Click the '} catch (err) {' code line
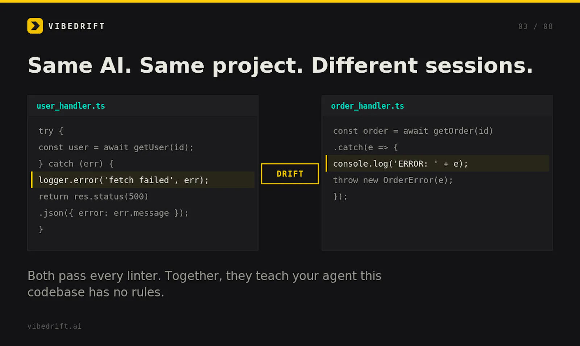This screenshot has height=346, width=580. (x=76, y=164)
